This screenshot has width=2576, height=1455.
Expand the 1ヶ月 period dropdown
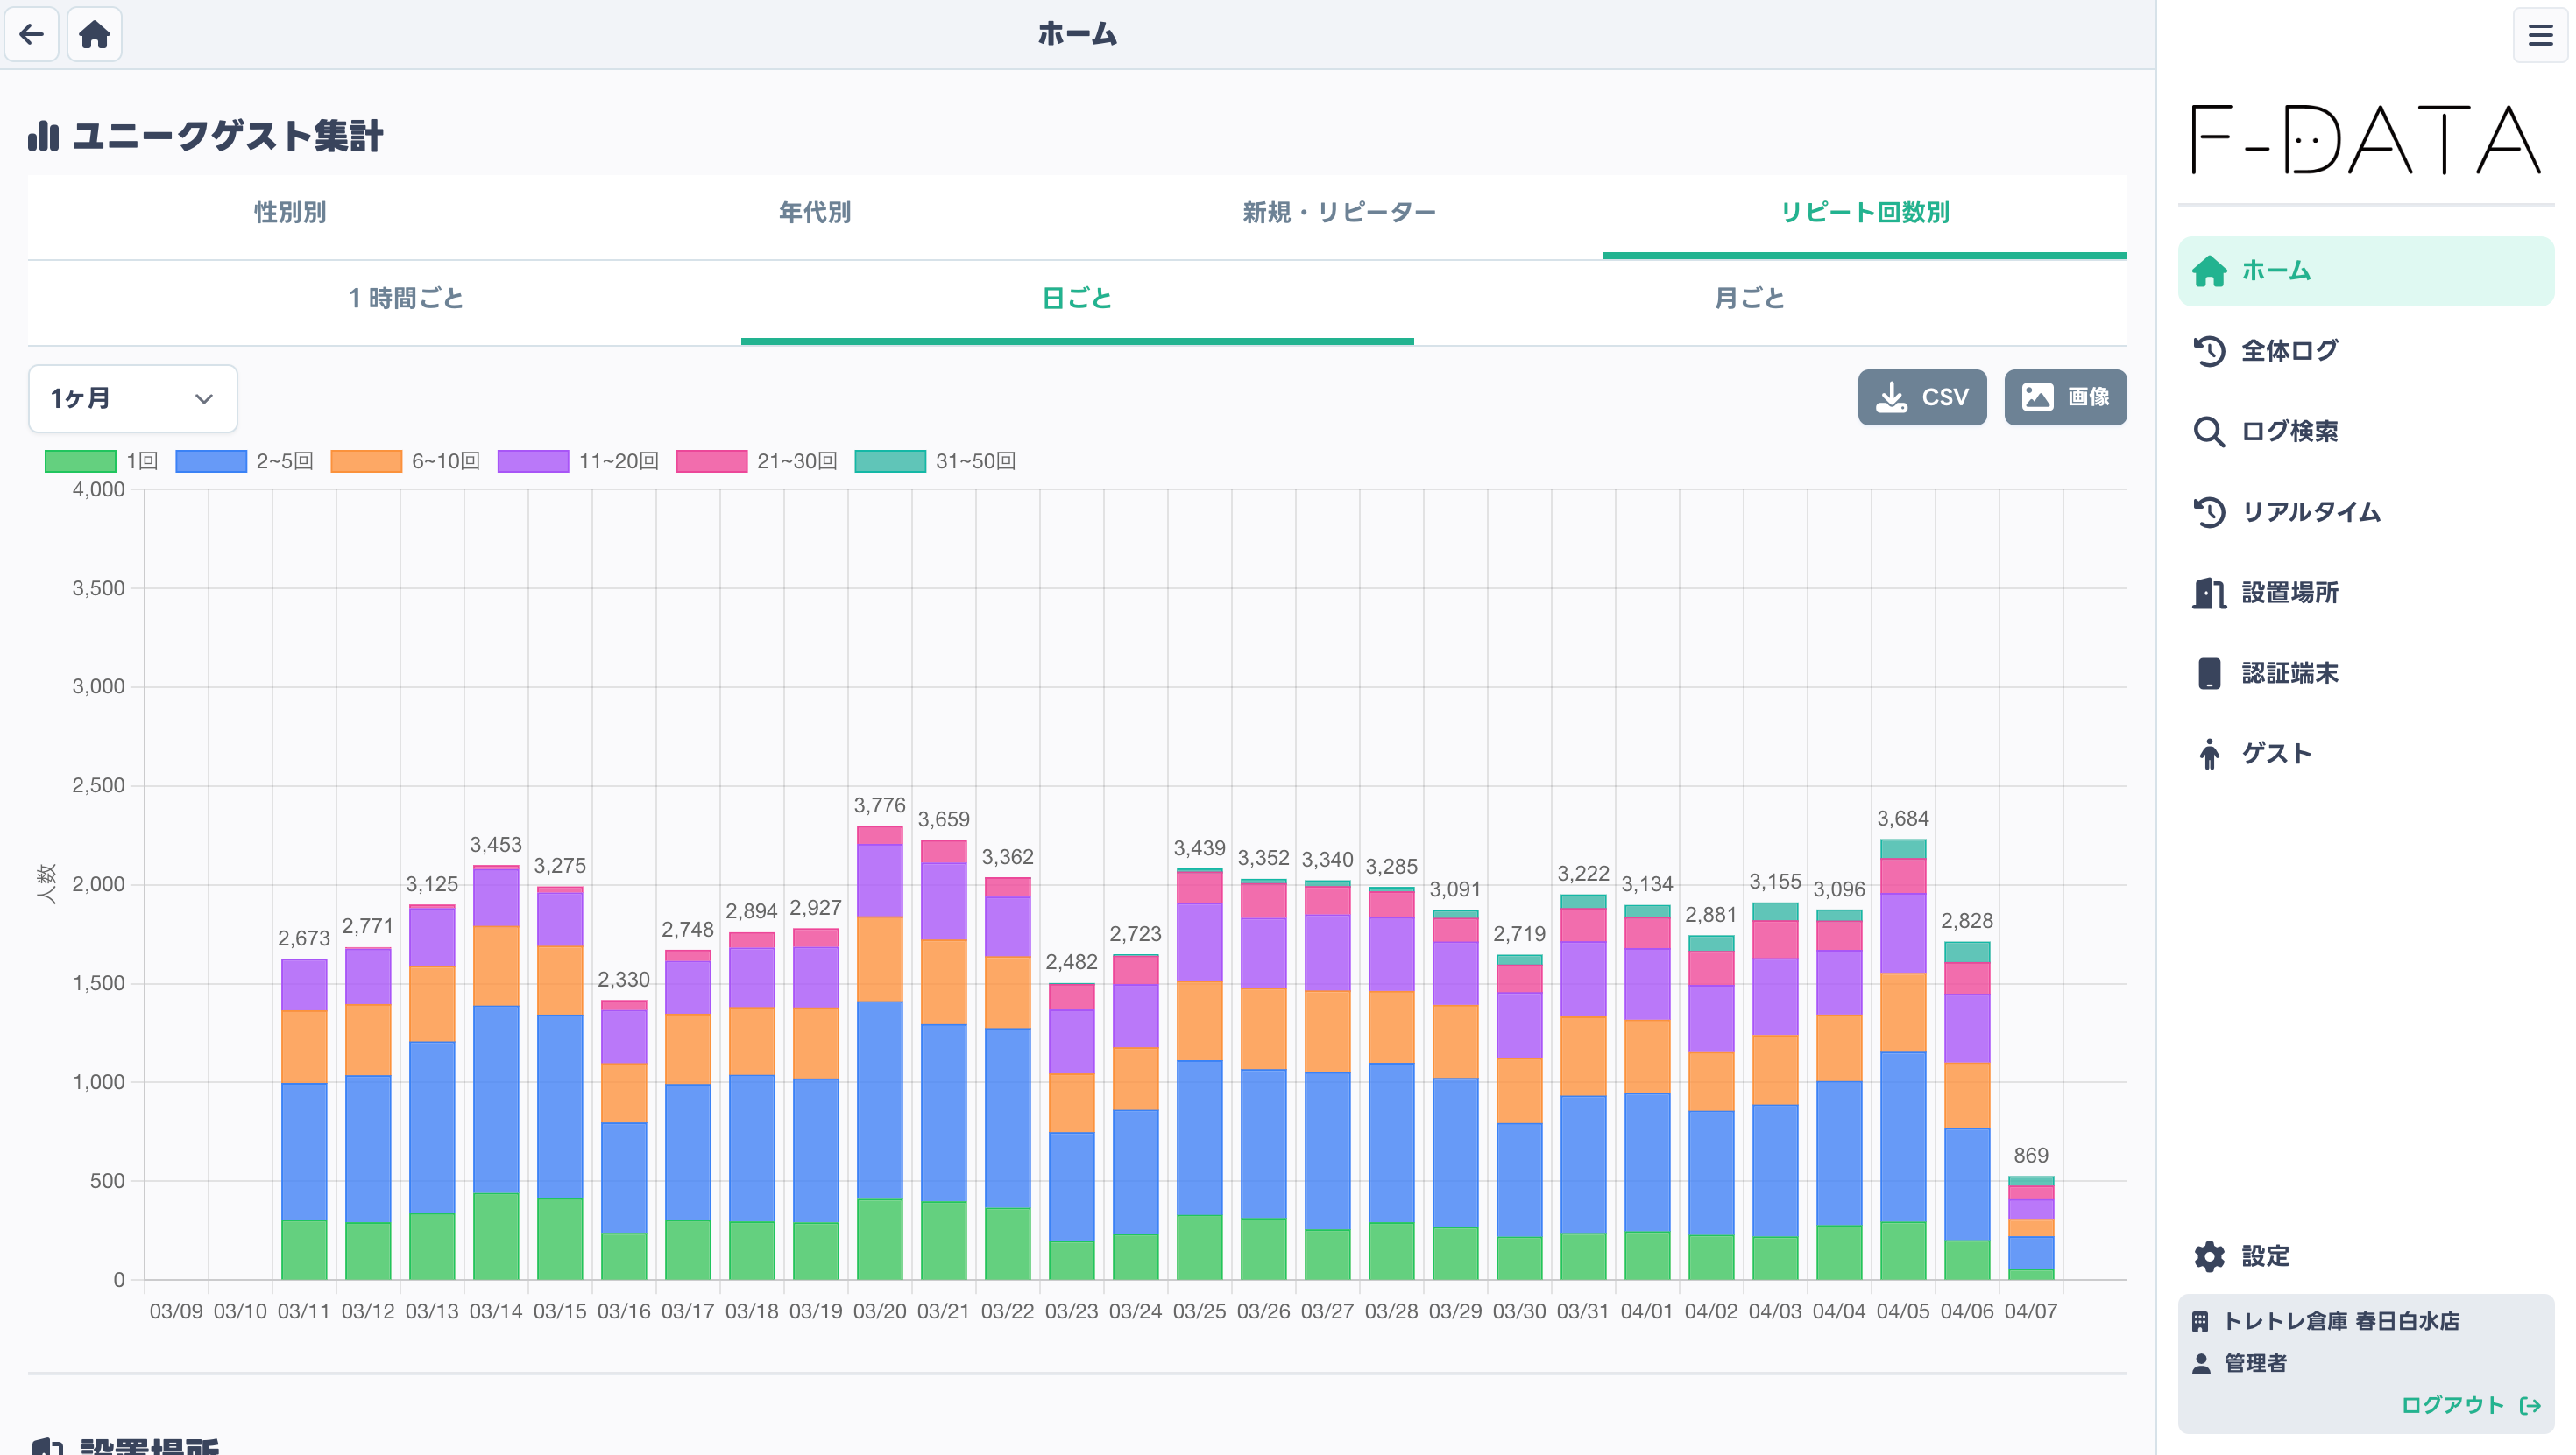[132, 398]
